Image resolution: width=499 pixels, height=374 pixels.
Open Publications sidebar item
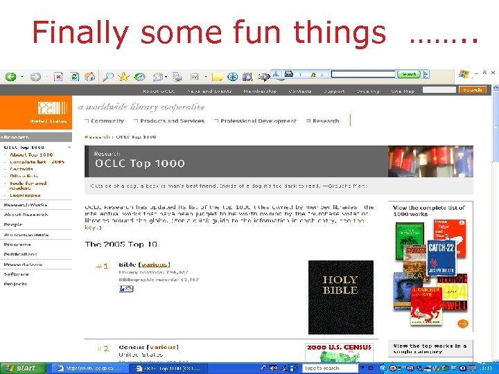[20, 254]
